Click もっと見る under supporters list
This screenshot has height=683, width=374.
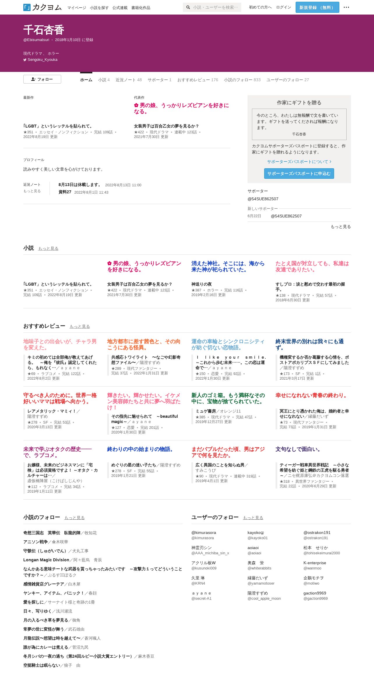[x=341, y=227]
